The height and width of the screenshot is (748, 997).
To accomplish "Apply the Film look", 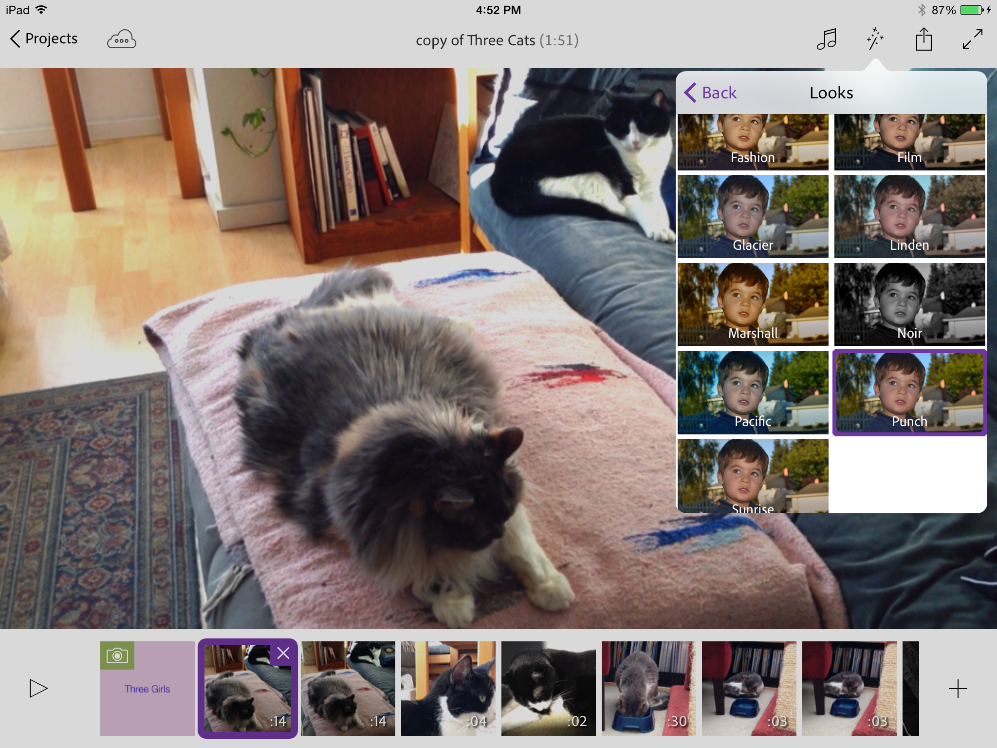I will pos(909,142).
